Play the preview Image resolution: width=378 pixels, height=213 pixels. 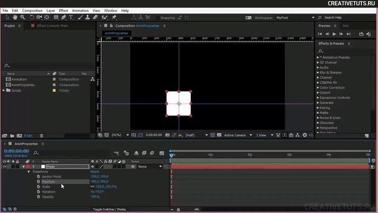click(x=334, y=34)
